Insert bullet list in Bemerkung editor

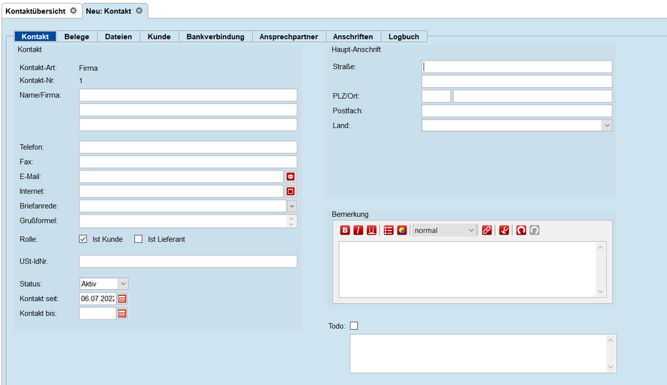point(388,230)
